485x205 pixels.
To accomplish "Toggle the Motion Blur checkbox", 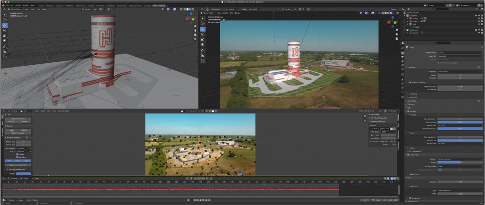I will [408, 155].
